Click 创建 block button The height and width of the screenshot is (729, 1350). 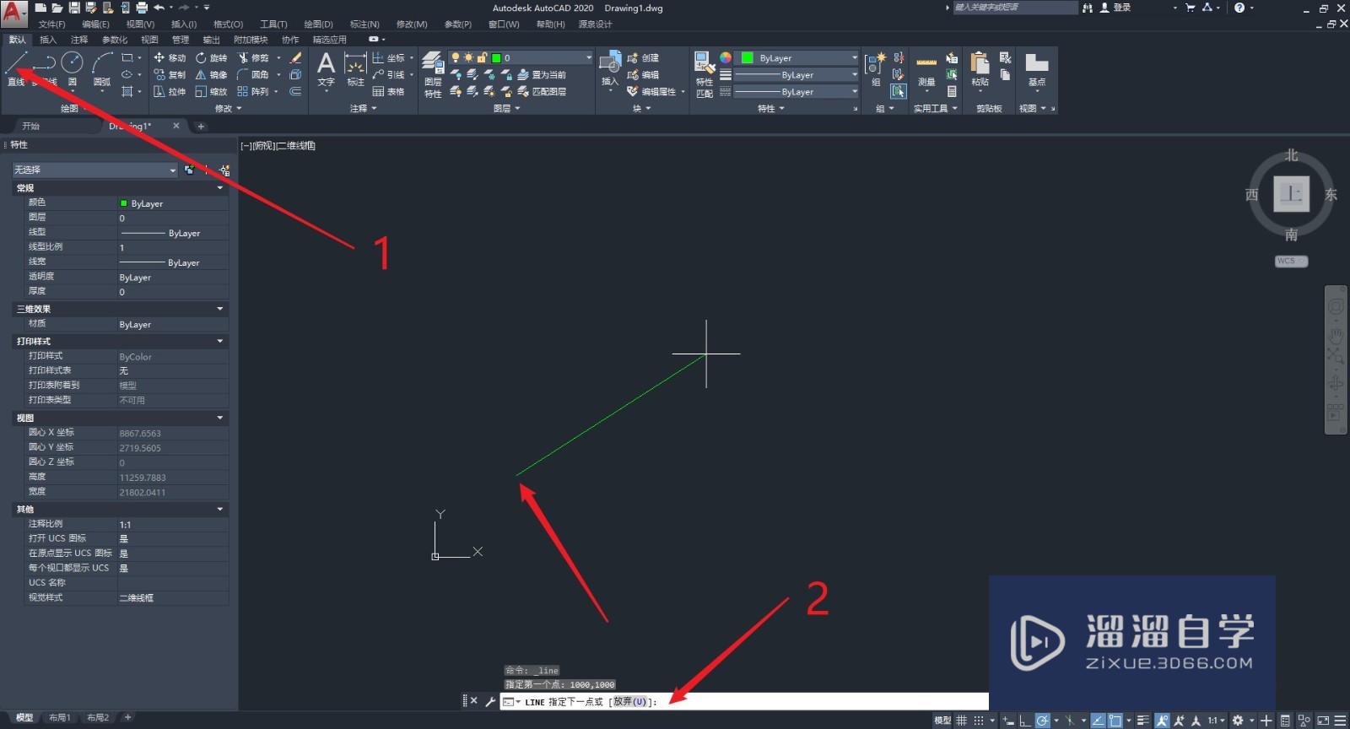click(643, 57)
